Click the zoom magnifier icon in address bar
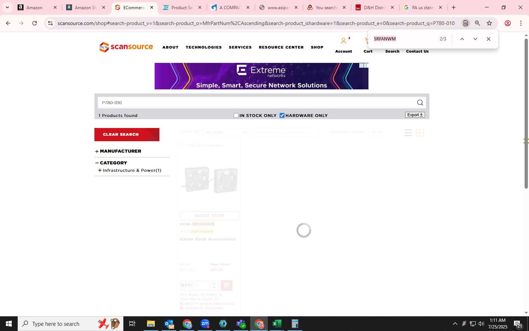This screenshot has height=331, width=529. [478, 23]
